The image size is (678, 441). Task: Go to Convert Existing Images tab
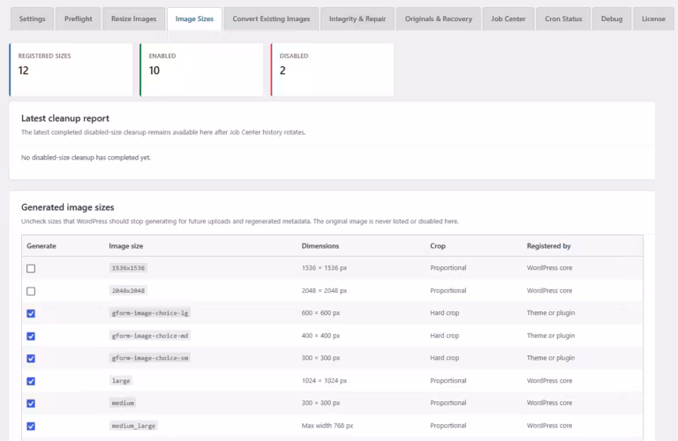(271, 19)
